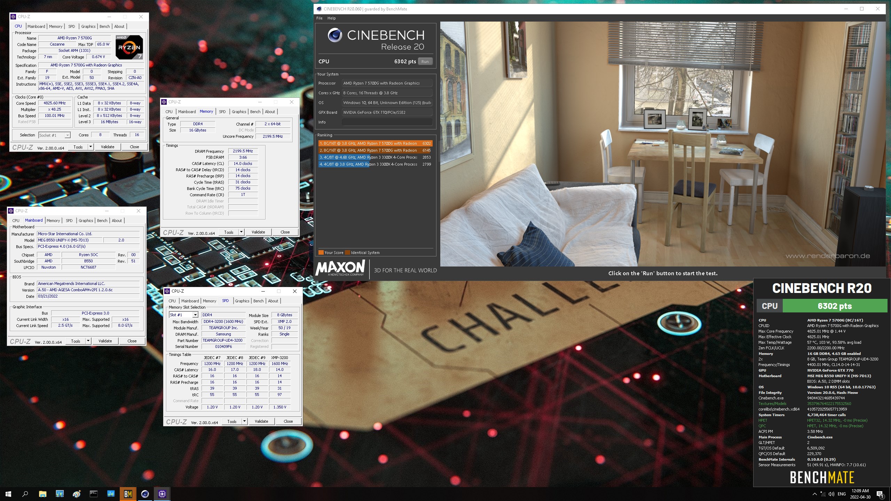Screen dimensions: 891x501
Task: Switch to SPD tab in CPU-Z Mainboard window
Action: (69, 221)
